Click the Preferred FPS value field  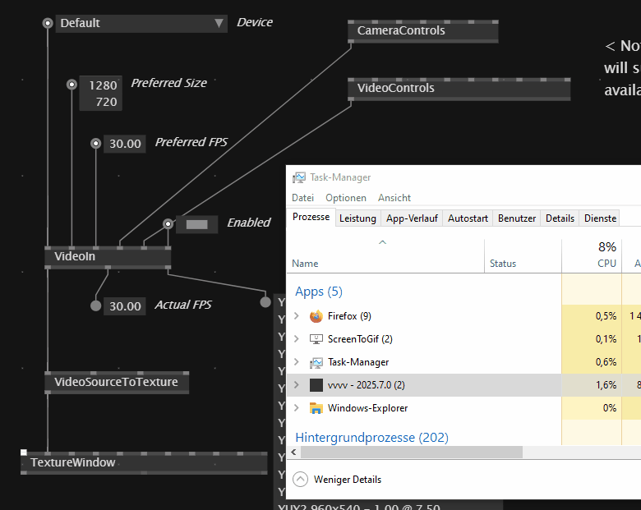pos(125,144)
